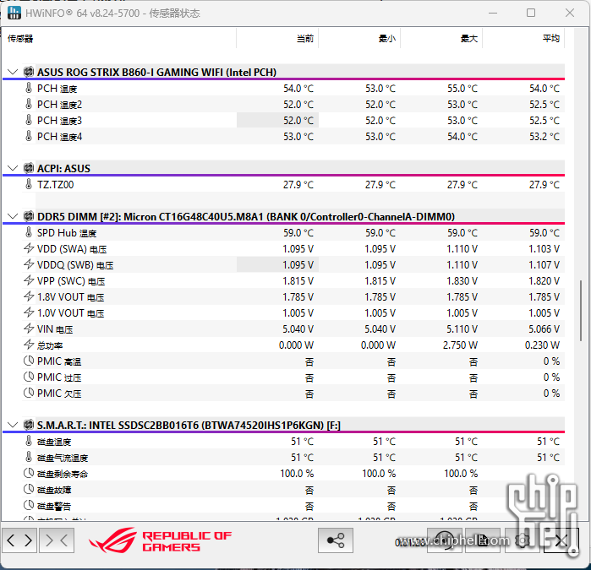
Task: Click the clock icon beside PMIC 高温
Action: coord(29,361)
